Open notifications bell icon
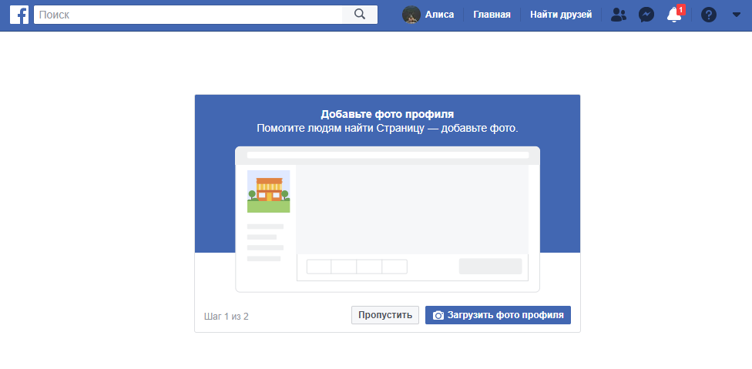Viewport: 752px width, 369px height. coord(674,15)
